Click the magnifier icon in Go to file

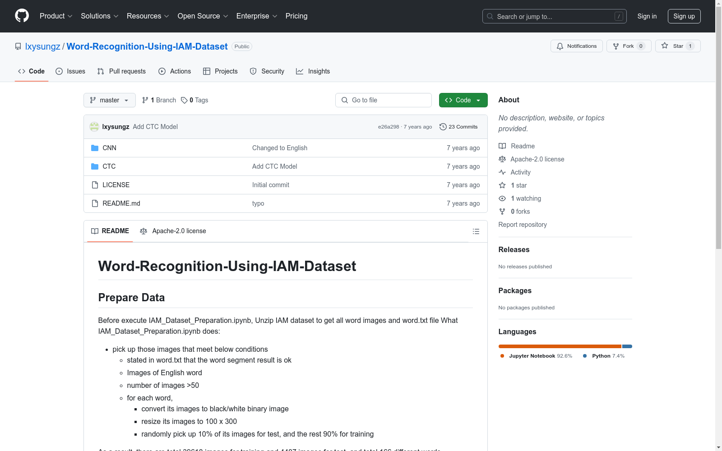point(345,100)
